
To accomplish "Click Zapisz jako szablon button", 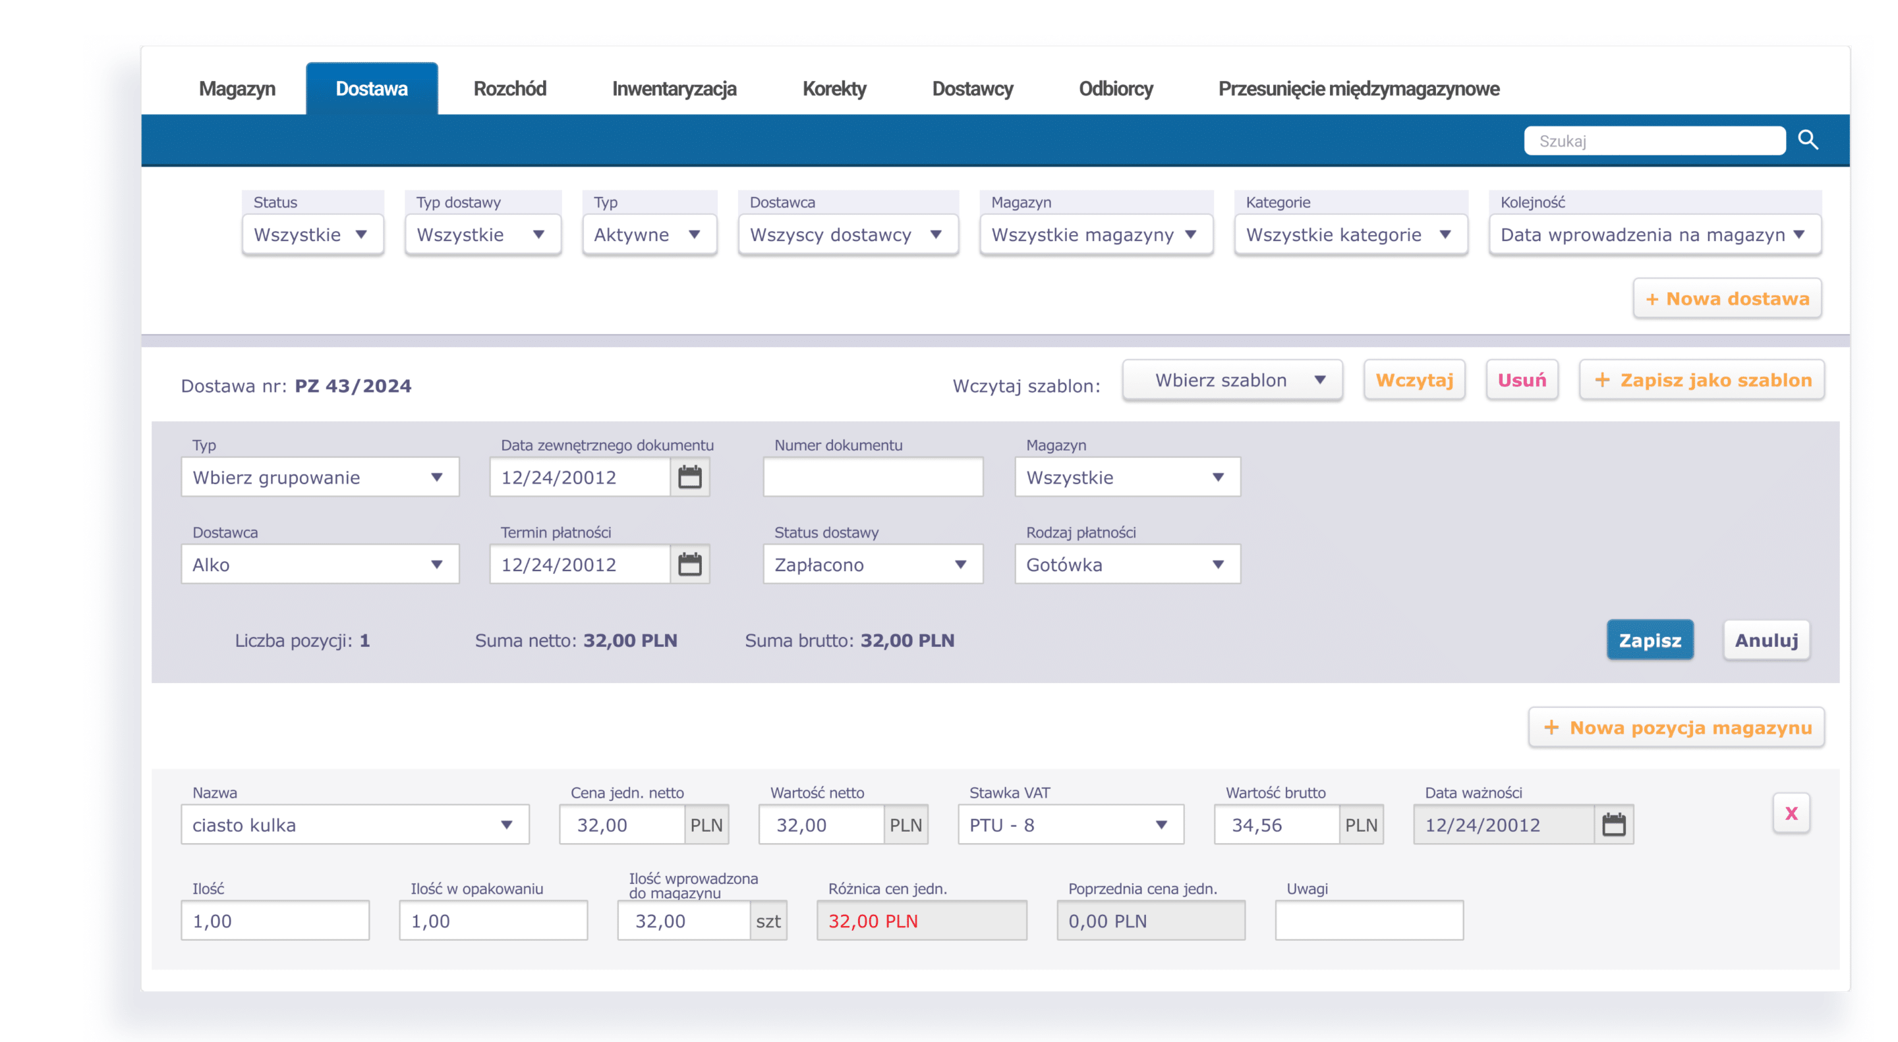I will click(1701, 381).
